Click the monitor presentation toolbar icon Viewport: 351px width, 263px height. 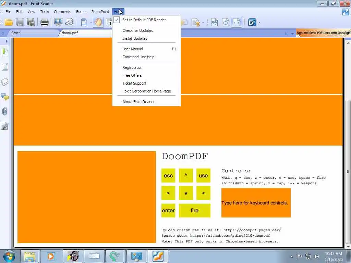pos(58,22)
